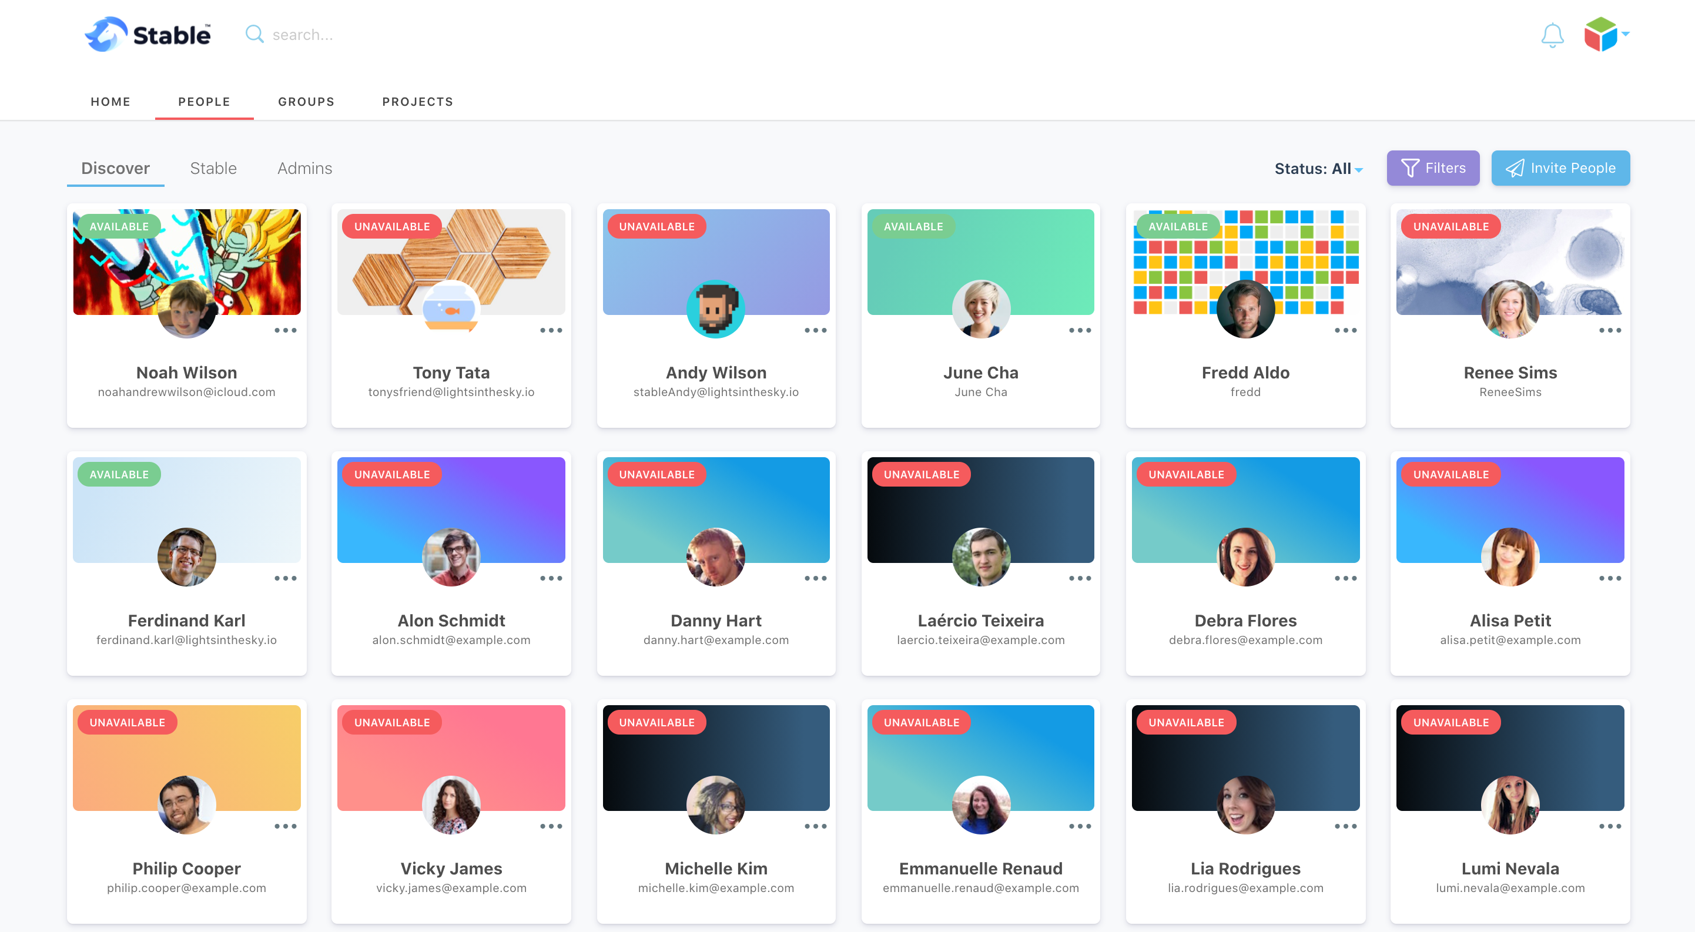Screen dimensions: 1695x932
Task: Open more options on Alisa Petit card
Action: point(1610,578)
